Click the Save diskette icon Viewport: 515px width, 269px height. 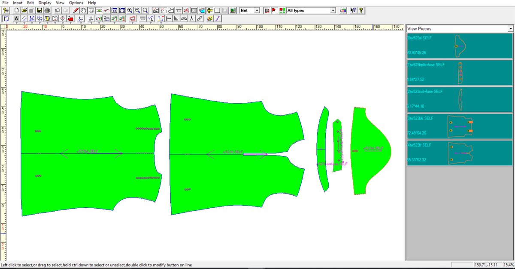point(39,10)
